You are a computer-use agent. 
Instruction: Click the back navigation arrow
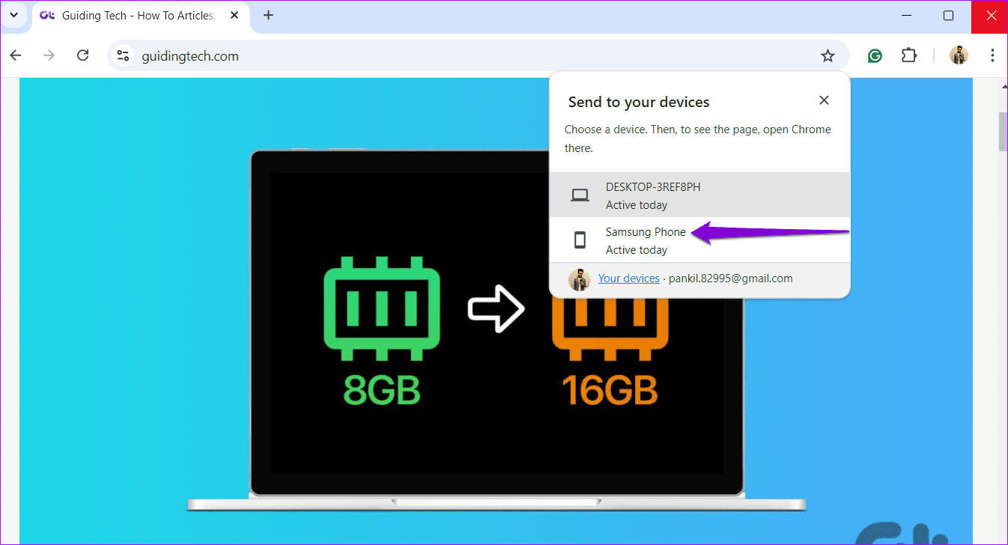(x=15, y=55)
